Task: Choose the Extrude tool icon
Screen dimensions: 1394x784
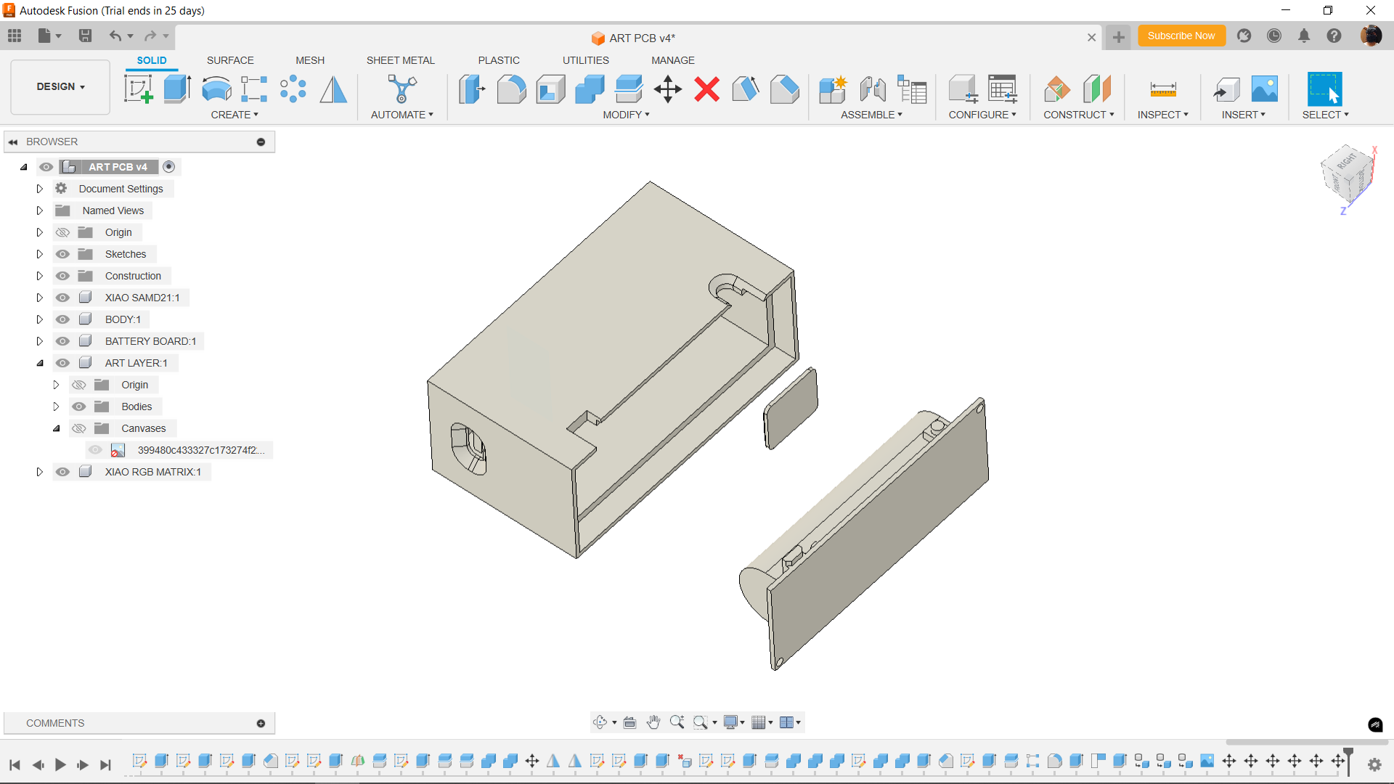Action: tap(177, 89)
